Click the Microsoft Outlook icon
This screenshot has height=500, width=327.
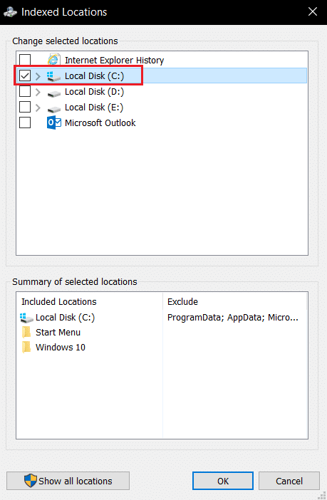click(x=54, y=123)
